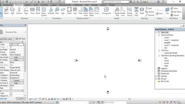Open the work plane Viewer
The width and height of the screenshot is (185, 104).
click(175, 15)
